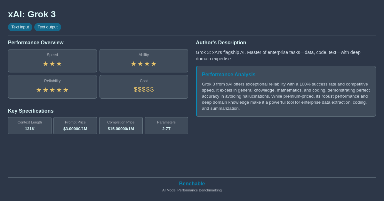This screenshot has width=384, height=201.
Task: Toggle the Text output badge
Action: click(x=48, y=27)
